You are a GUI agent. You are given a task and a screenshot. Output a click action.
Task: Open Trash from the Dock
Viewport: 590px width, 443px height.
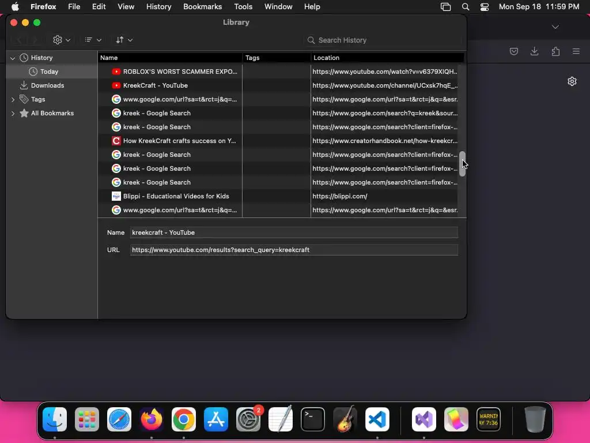click(x=535, y=419)
